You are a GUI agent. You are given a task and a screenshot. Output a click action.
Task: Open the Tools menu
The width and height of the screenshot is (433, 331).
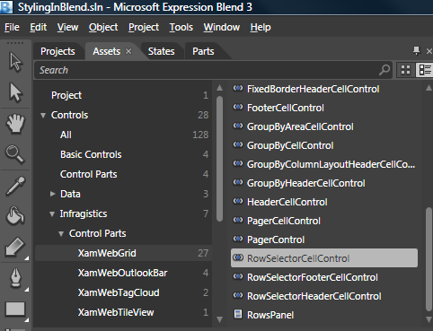tap(181, 27)
